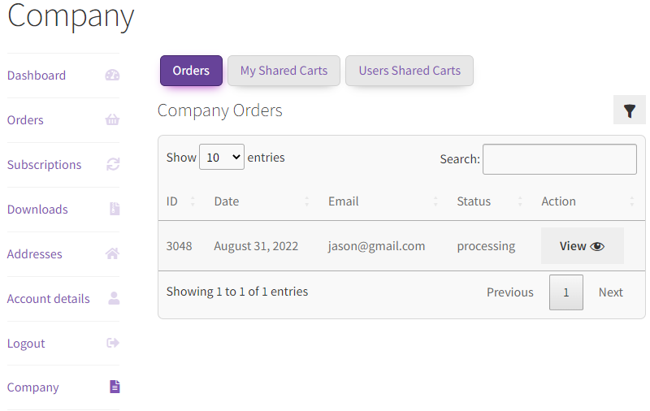Switch to My Shared Carts tab

(x=284, y=71)
